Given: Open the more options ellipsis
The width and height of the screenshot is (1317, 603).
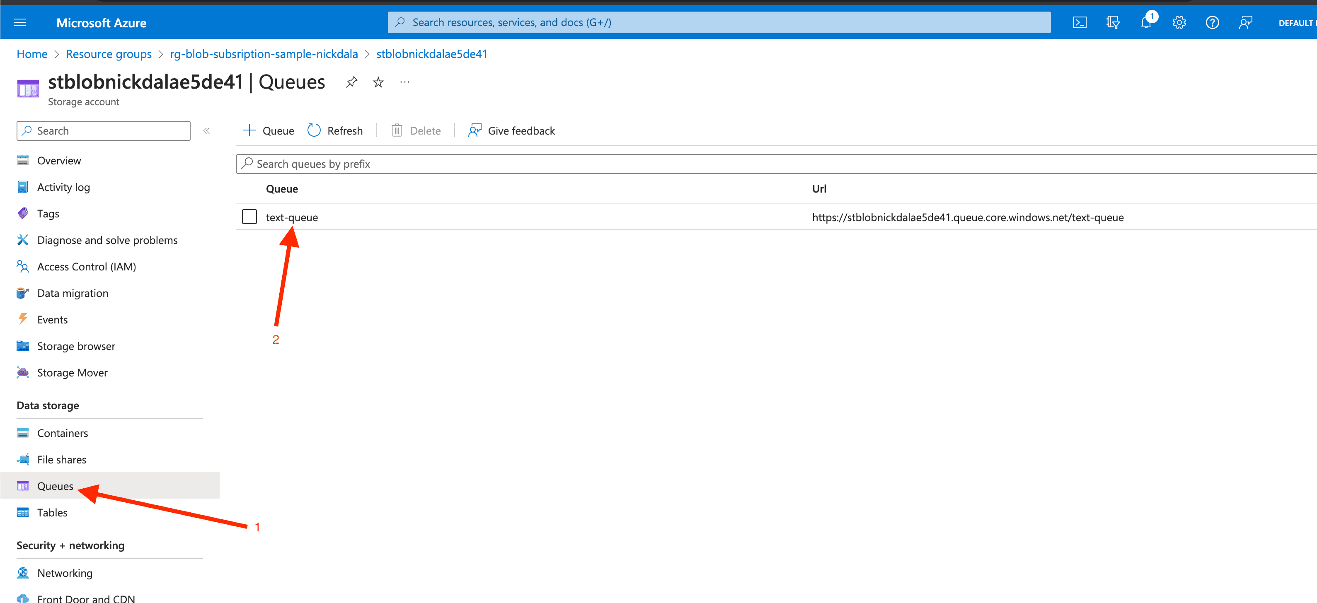Looking at the screenshot, I should [405, 82].
